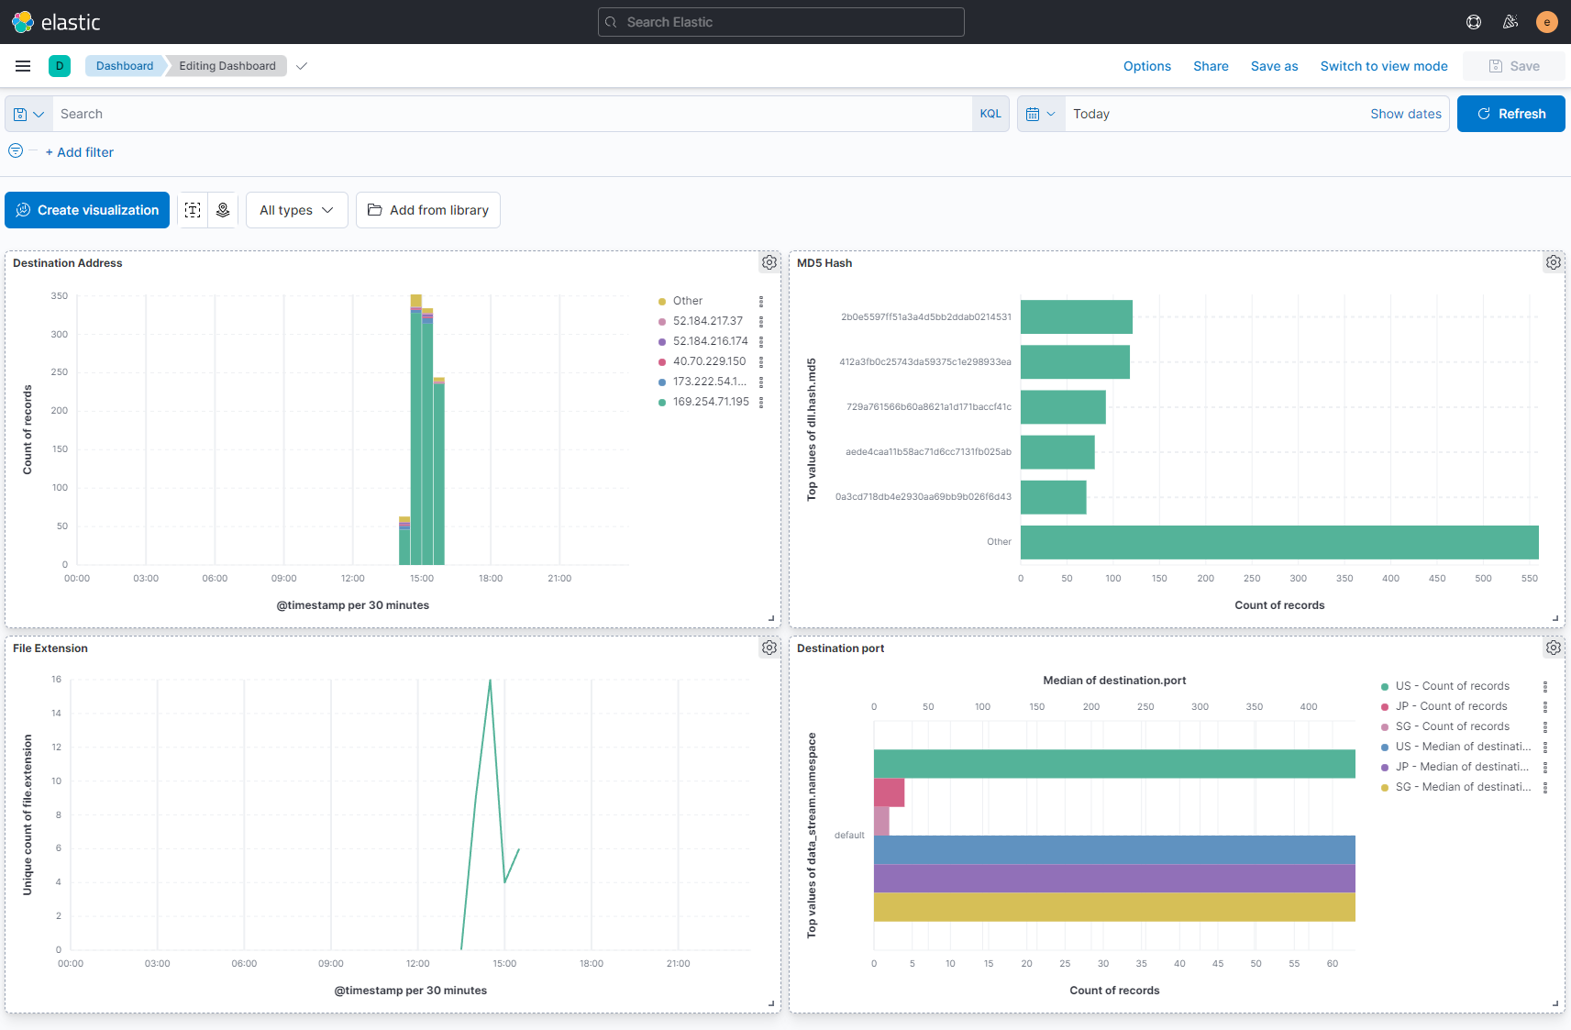Click the Refresh button
This screenshot has height=1030, width=1571.
pyautogui.click(x=1510, y=113)
